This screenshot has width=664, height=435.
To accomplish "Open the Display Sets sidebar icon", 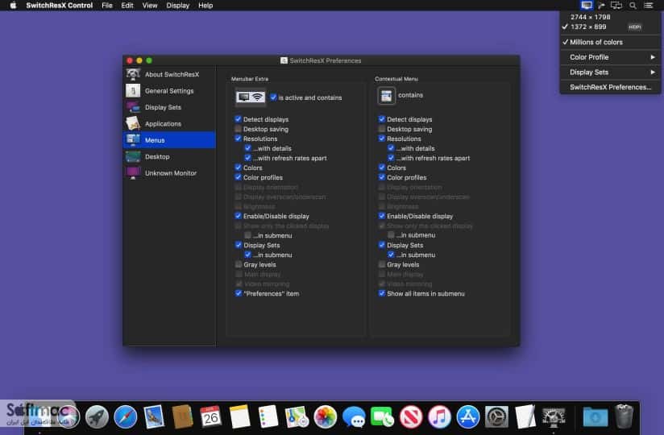I will (133, 107).
